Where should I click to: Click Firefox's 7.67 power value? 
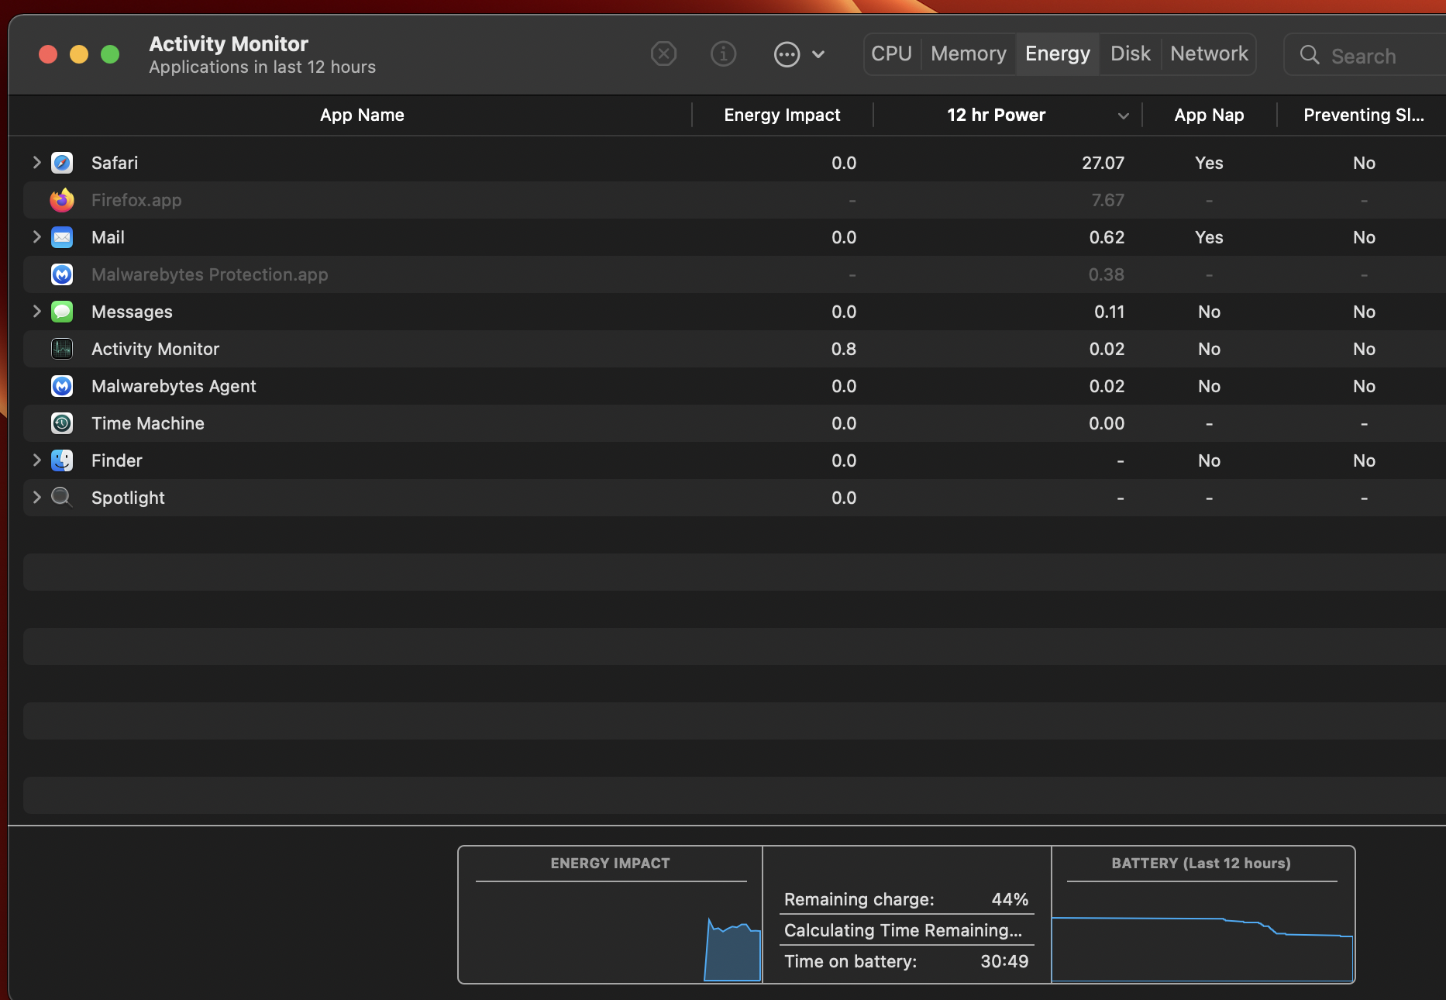tap(1107, 200)
